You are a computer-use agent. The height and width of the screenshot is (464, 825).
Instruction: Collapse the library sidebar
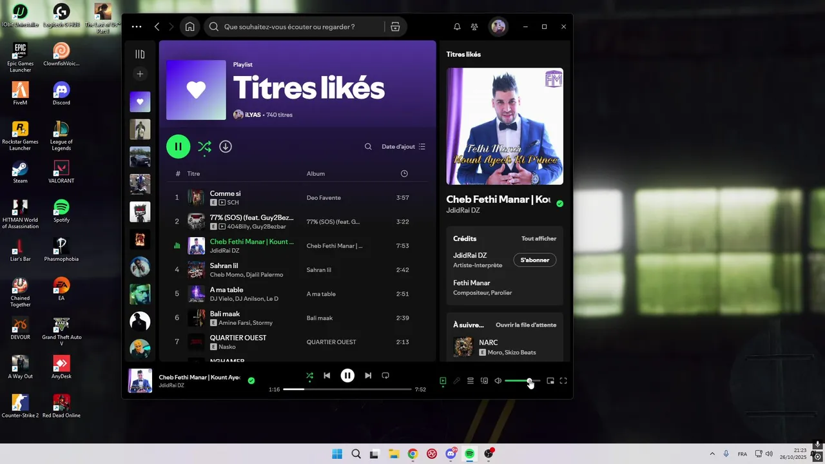(140, 54)
